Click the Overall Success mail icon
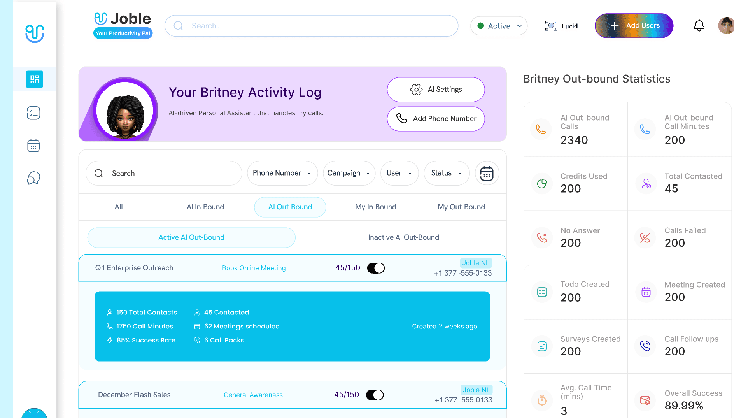Viewport: 734px width, 418px height. [x=645, y=400]
